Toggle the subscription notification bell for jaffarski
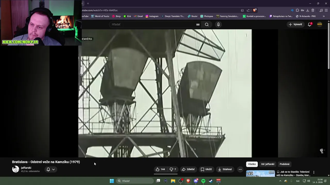 pyautogui.click(x=48, y=169)
